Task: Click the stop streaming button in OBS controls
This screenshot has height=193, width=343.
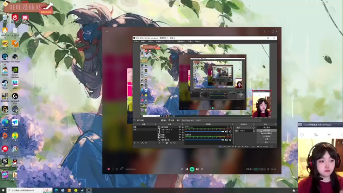Action: (266, 127)
